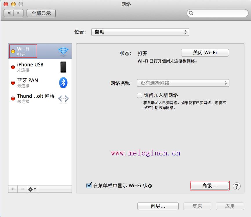
Task: Click the red status dot beside 蓝牙 PAN
Action: coord(13,83)
